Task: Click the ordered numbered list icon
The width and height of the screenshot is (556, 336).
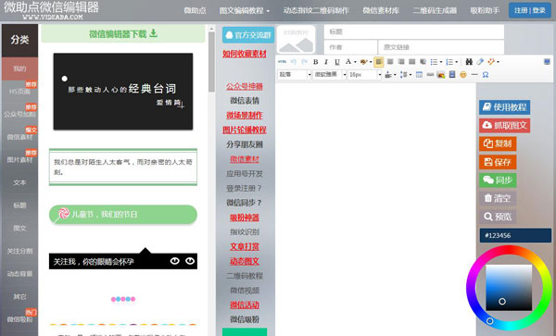Action: click(449, 62)
